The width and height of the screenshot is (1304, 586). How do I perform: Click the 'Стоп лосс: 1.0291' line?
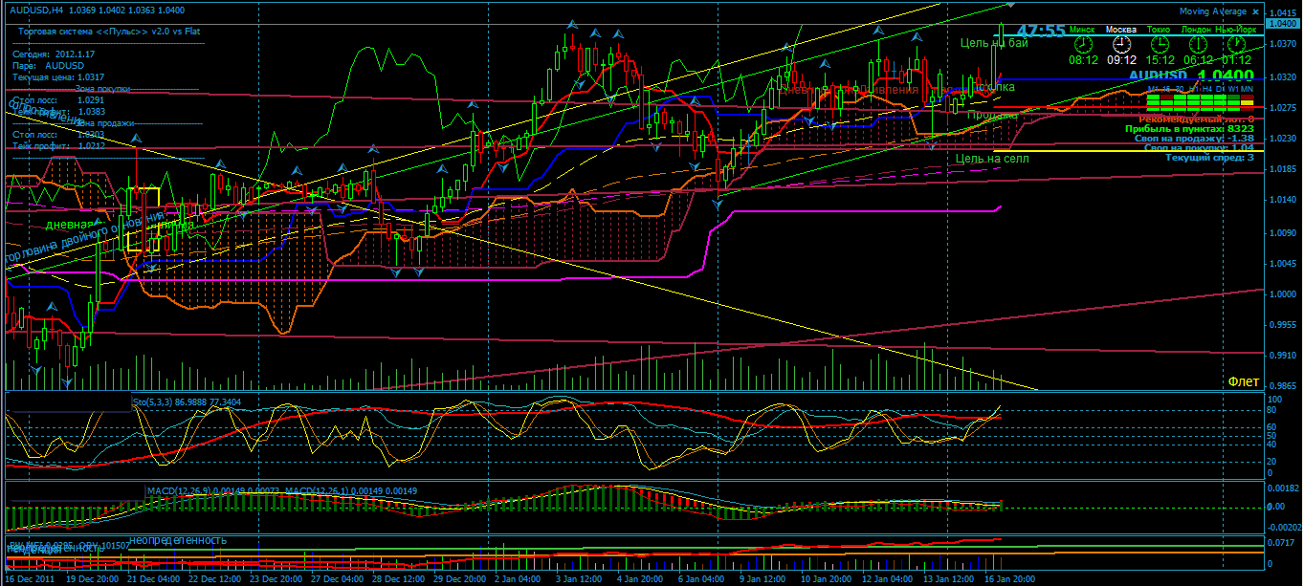point(58,99)
